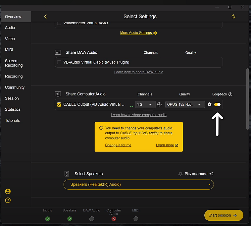The width and height of the screenshot is (251, 226).
Task: Open the Audio section
Action: pyautogui.click(x=10, y=28)
